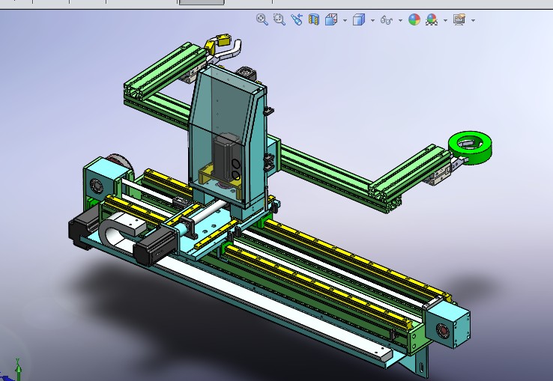Open the Section View tool
Viewport: 553px width, 381px height.
pos(313,19)
